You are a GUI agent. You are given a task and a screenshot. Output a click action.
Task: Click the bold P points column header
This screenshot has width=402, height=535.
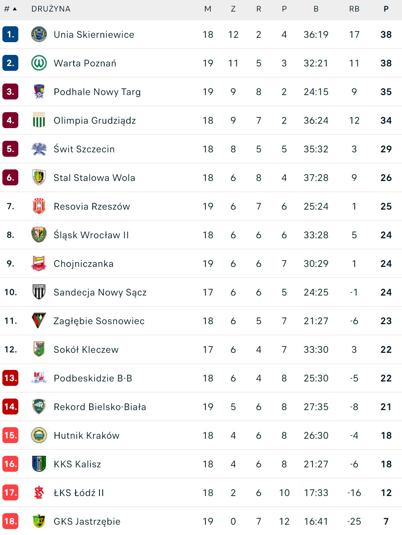(x=386, y=9)
